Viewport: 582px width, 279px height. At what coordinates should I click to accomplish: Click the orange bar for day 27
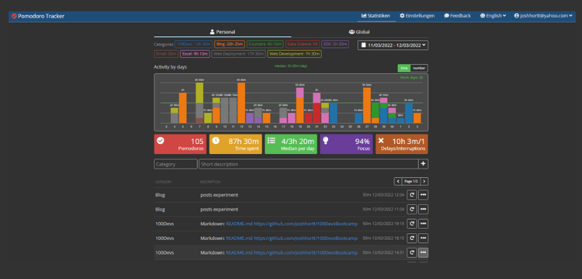(367, 105)
